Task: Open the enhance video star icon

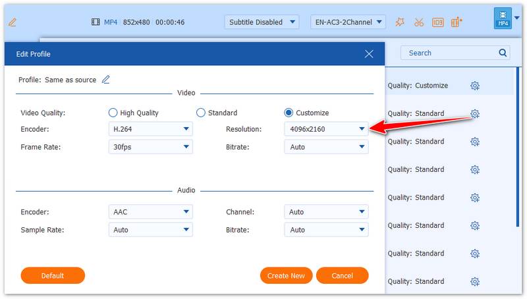Action: coord(400,22)
